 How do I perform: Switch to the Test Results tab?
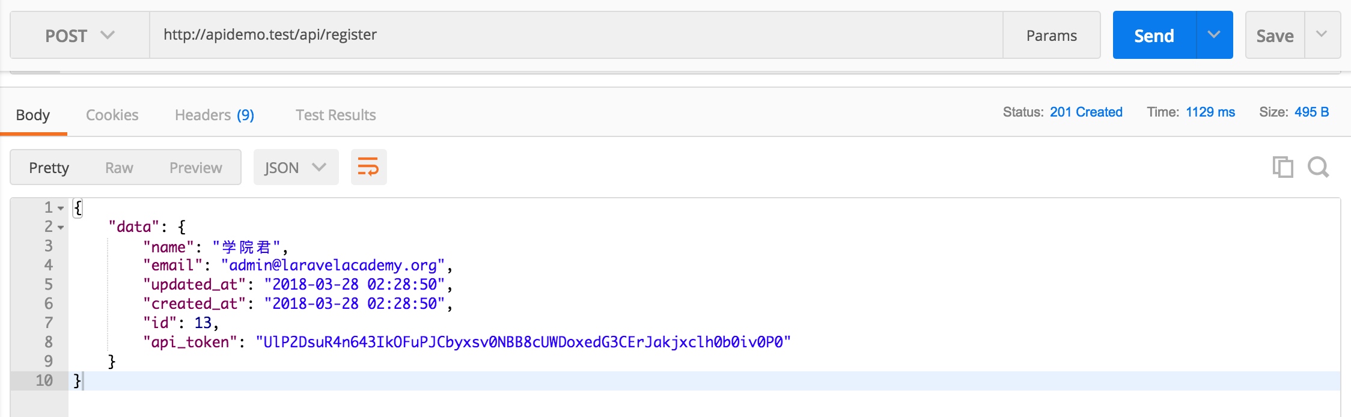point(336,115)
